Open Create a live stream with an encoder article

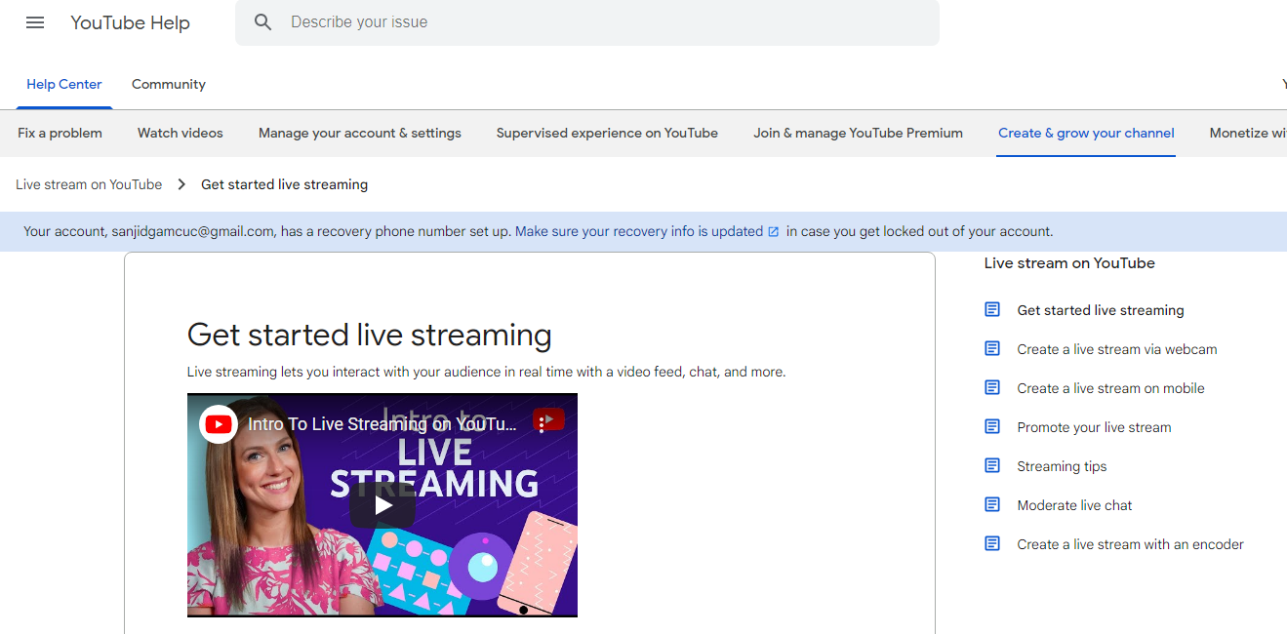(x=1130, y=544)
